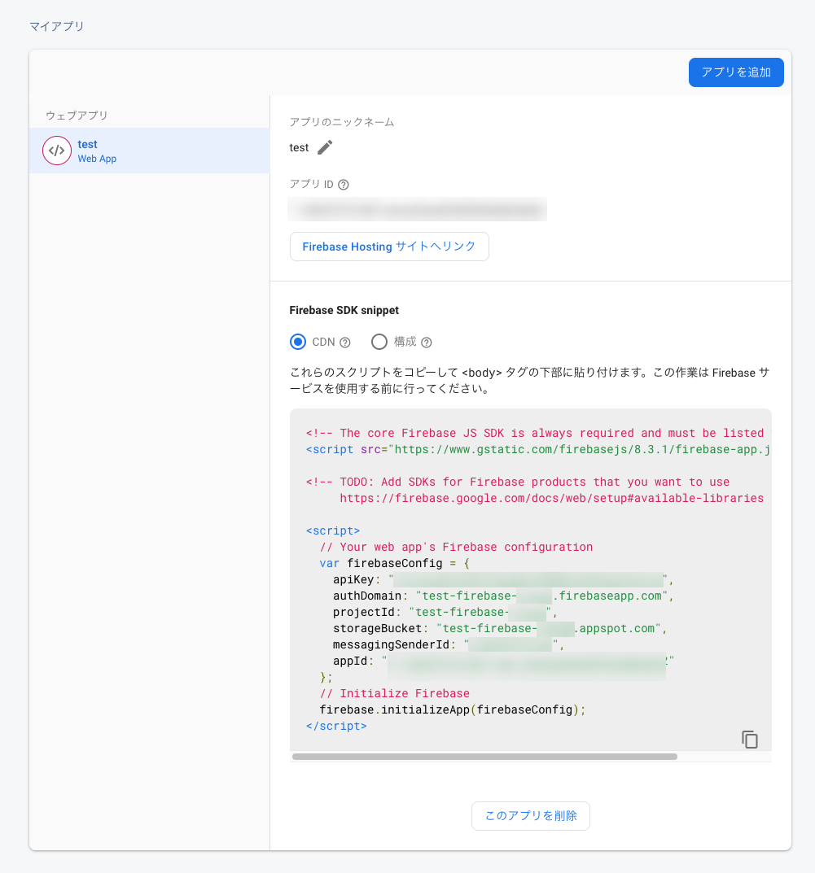Click the available-libraries docs URL line
Image resolution: width=815 pixels, height=873 pixels.
click(x=551, y=498)
